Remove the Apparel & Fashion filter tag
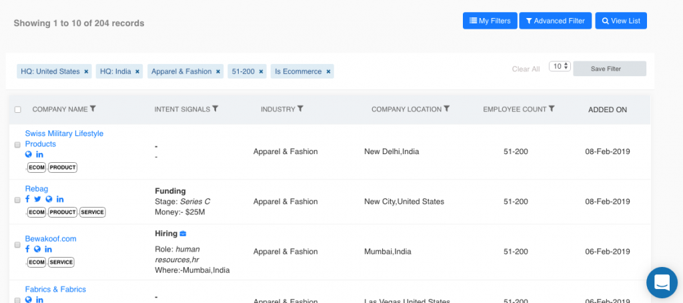683x303 pixels. [x=218, y=71]
